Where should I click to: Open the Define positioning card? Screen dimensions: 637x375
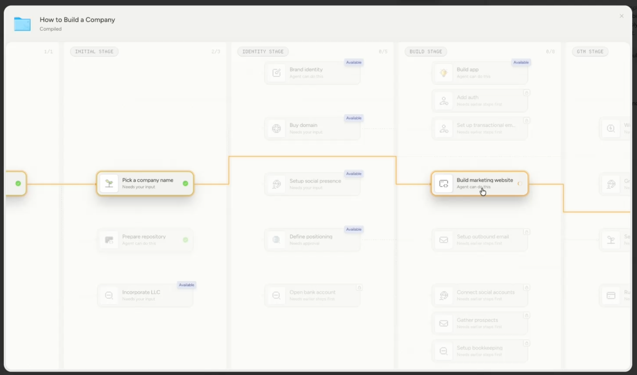point(312,240)
